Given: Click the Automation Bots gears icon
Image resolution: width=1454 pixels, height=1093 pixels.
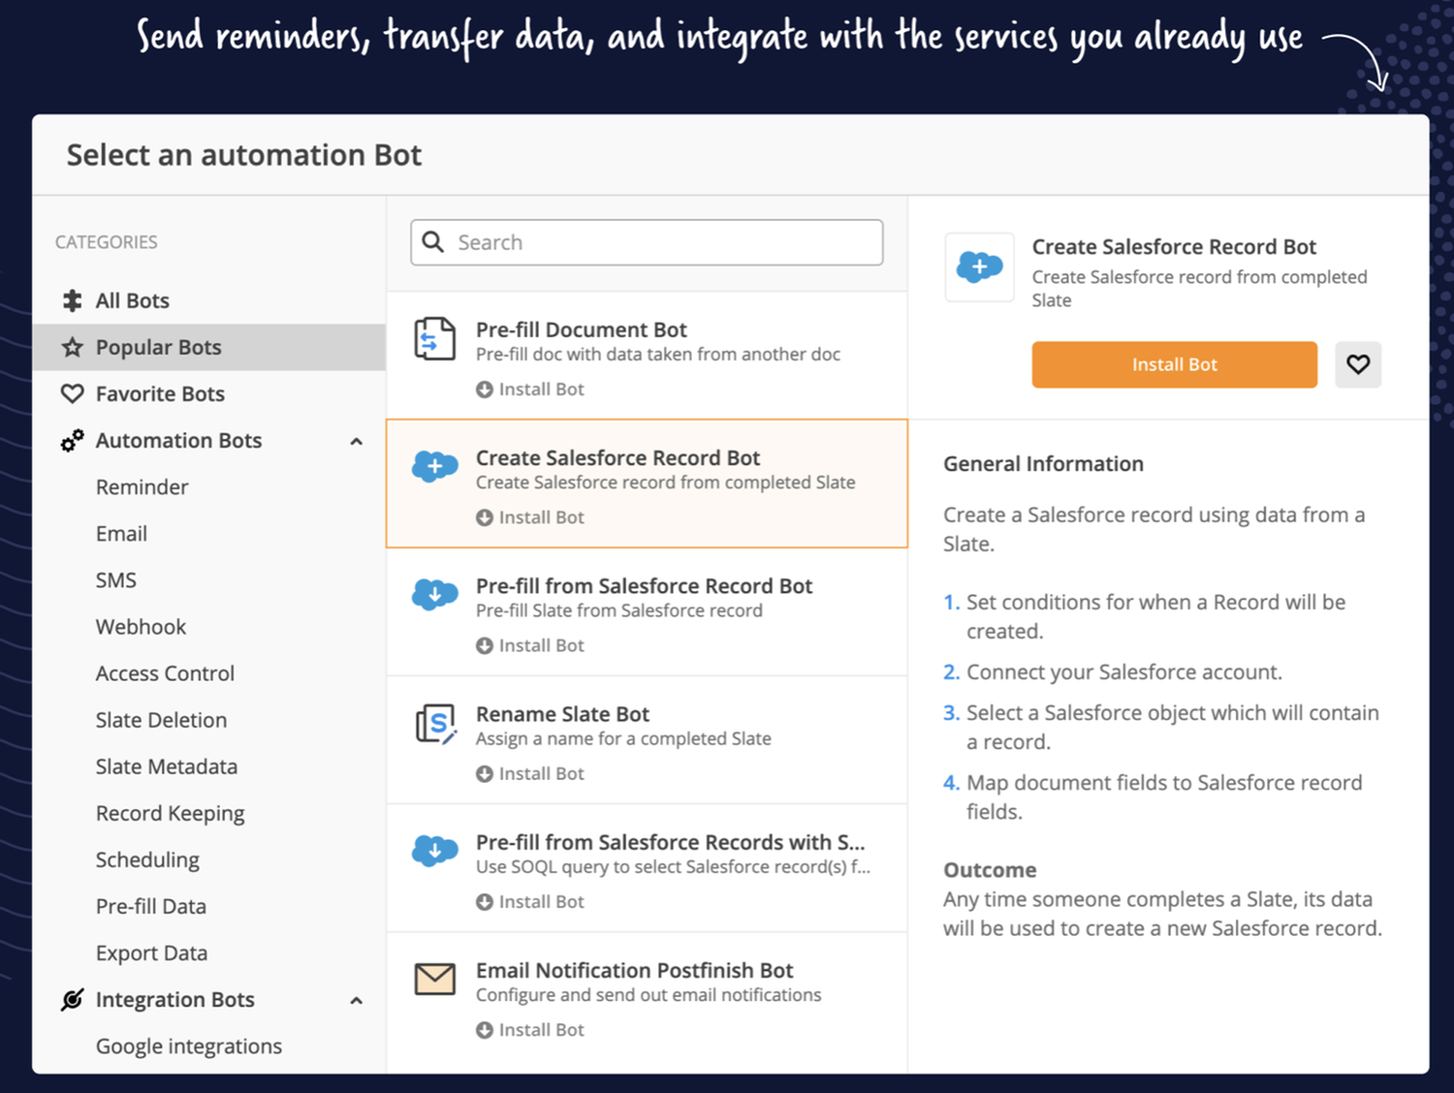Looking at the screenshot, I should pos(72,441).
